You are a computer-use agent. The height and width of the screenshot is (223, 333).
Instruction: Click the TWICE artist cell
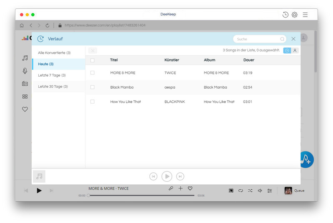170,73
